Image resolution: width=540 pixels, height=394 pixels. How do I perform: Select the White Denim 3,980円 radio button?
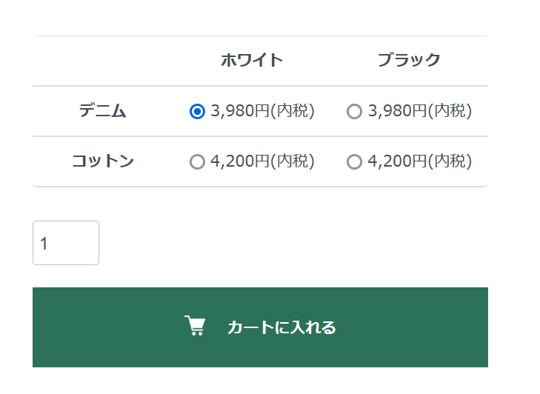197,111
